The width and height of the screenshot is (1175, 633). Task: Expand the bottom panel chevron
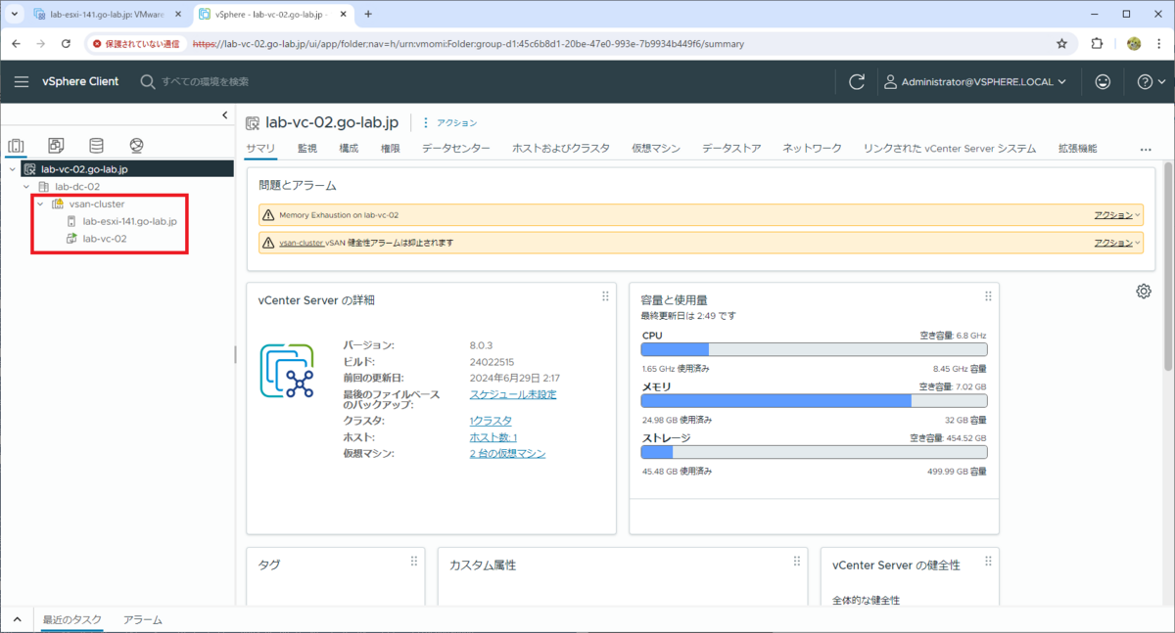tap(18, 620)
